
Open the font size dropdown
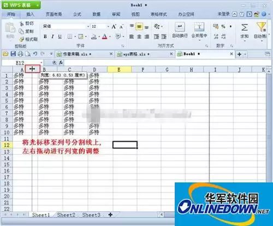coord(108,27)
